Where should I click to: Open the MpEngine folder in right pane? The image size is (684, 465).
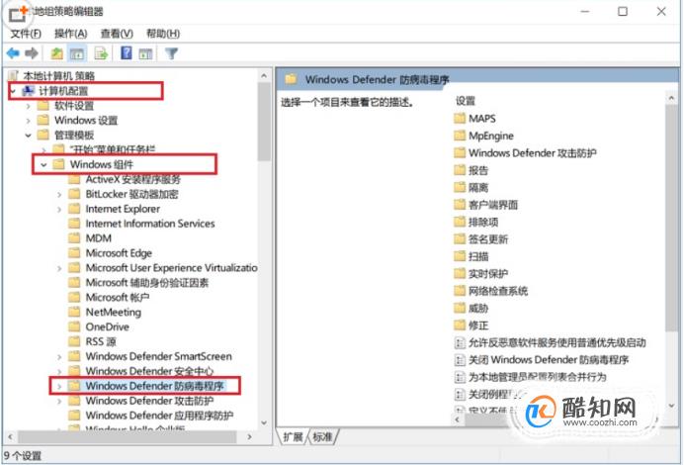click(x=490, y=136)
